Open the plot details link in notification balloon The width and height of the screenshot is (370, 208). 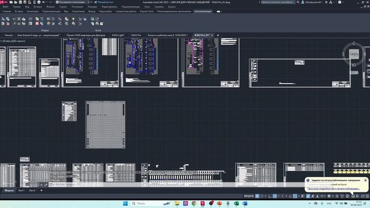pyautogui.click(x=334, y=189)
